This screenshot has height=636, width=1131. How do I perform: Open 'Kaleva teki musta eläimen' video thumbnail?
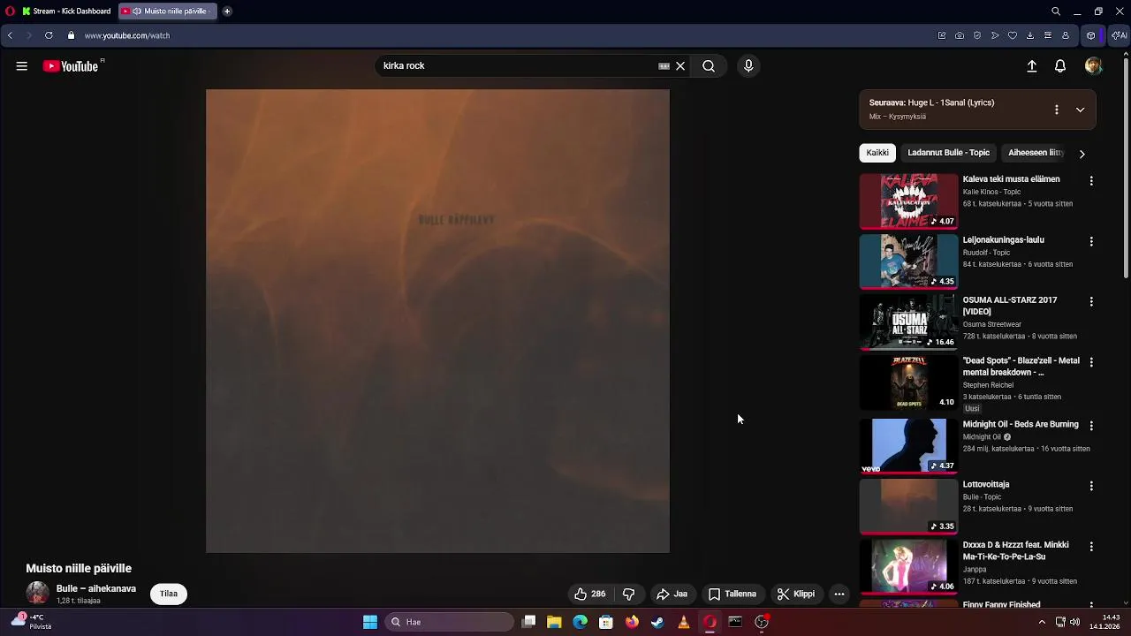908,201
